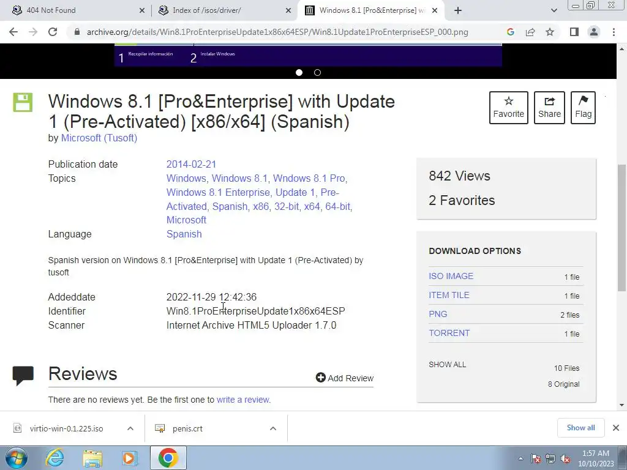Screen dimensions: 627x470
Task: Expand options for virtio-win-0.1.225.iso download
Action: click(130, 428)
